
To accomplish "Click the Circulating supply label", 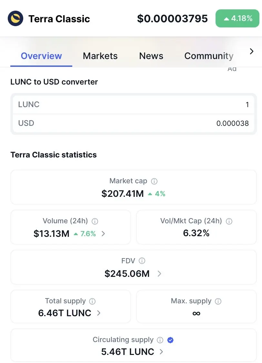I will [123, 340].
